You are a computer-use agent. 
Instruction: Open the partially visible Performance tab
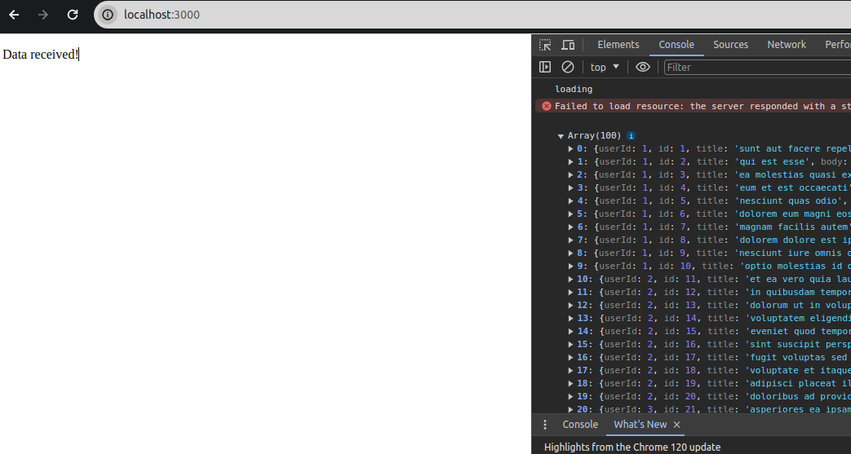(x=837, y=45)
